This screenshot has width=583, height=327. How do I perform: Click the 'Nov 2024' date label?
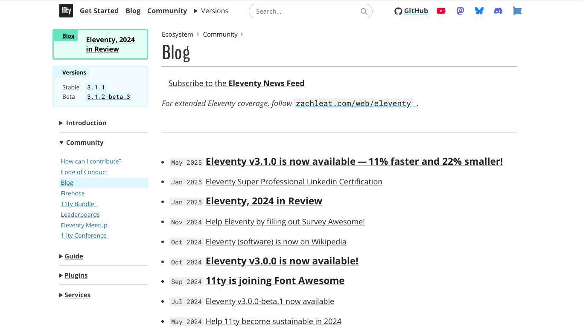tap(187, 222)
